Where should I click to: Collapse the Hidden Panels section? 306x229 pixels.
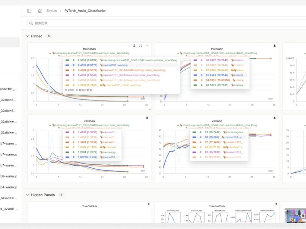coord(27,195)
